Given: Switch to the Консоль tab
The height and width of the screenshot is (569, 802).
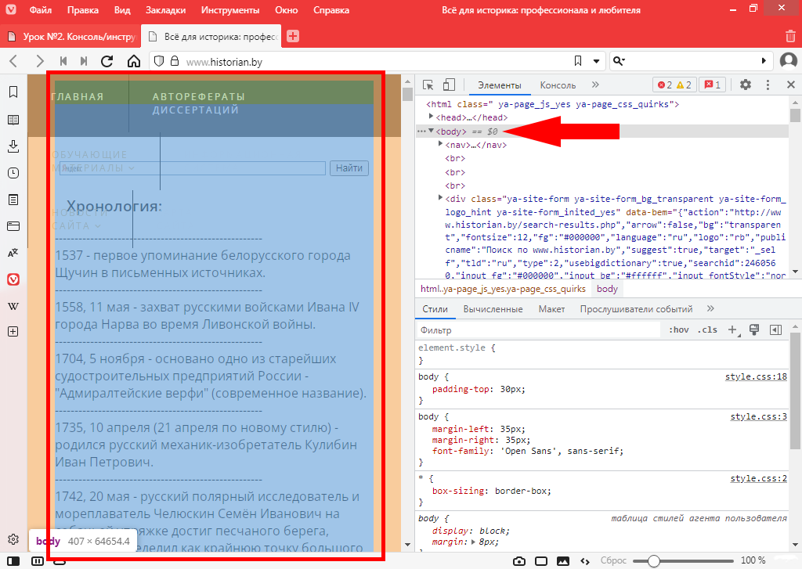Looking at the screenshot, I should [558, 85].
